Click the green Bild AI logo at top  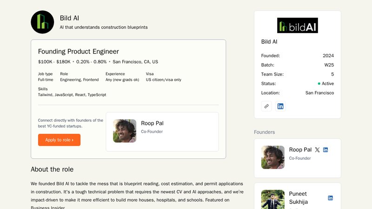pyautogui.click(x=42, y=22)
